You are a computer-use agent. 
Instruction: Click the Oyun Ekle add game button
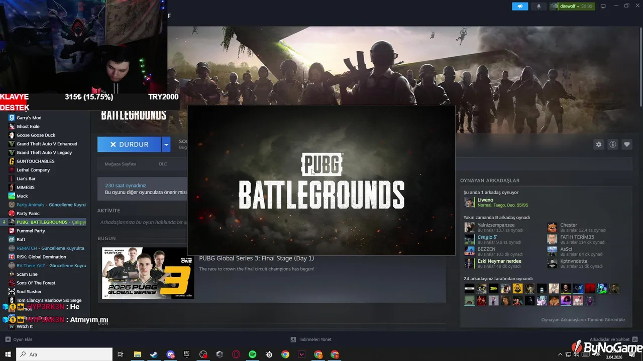pyautogui.click(x=19, y=339)
